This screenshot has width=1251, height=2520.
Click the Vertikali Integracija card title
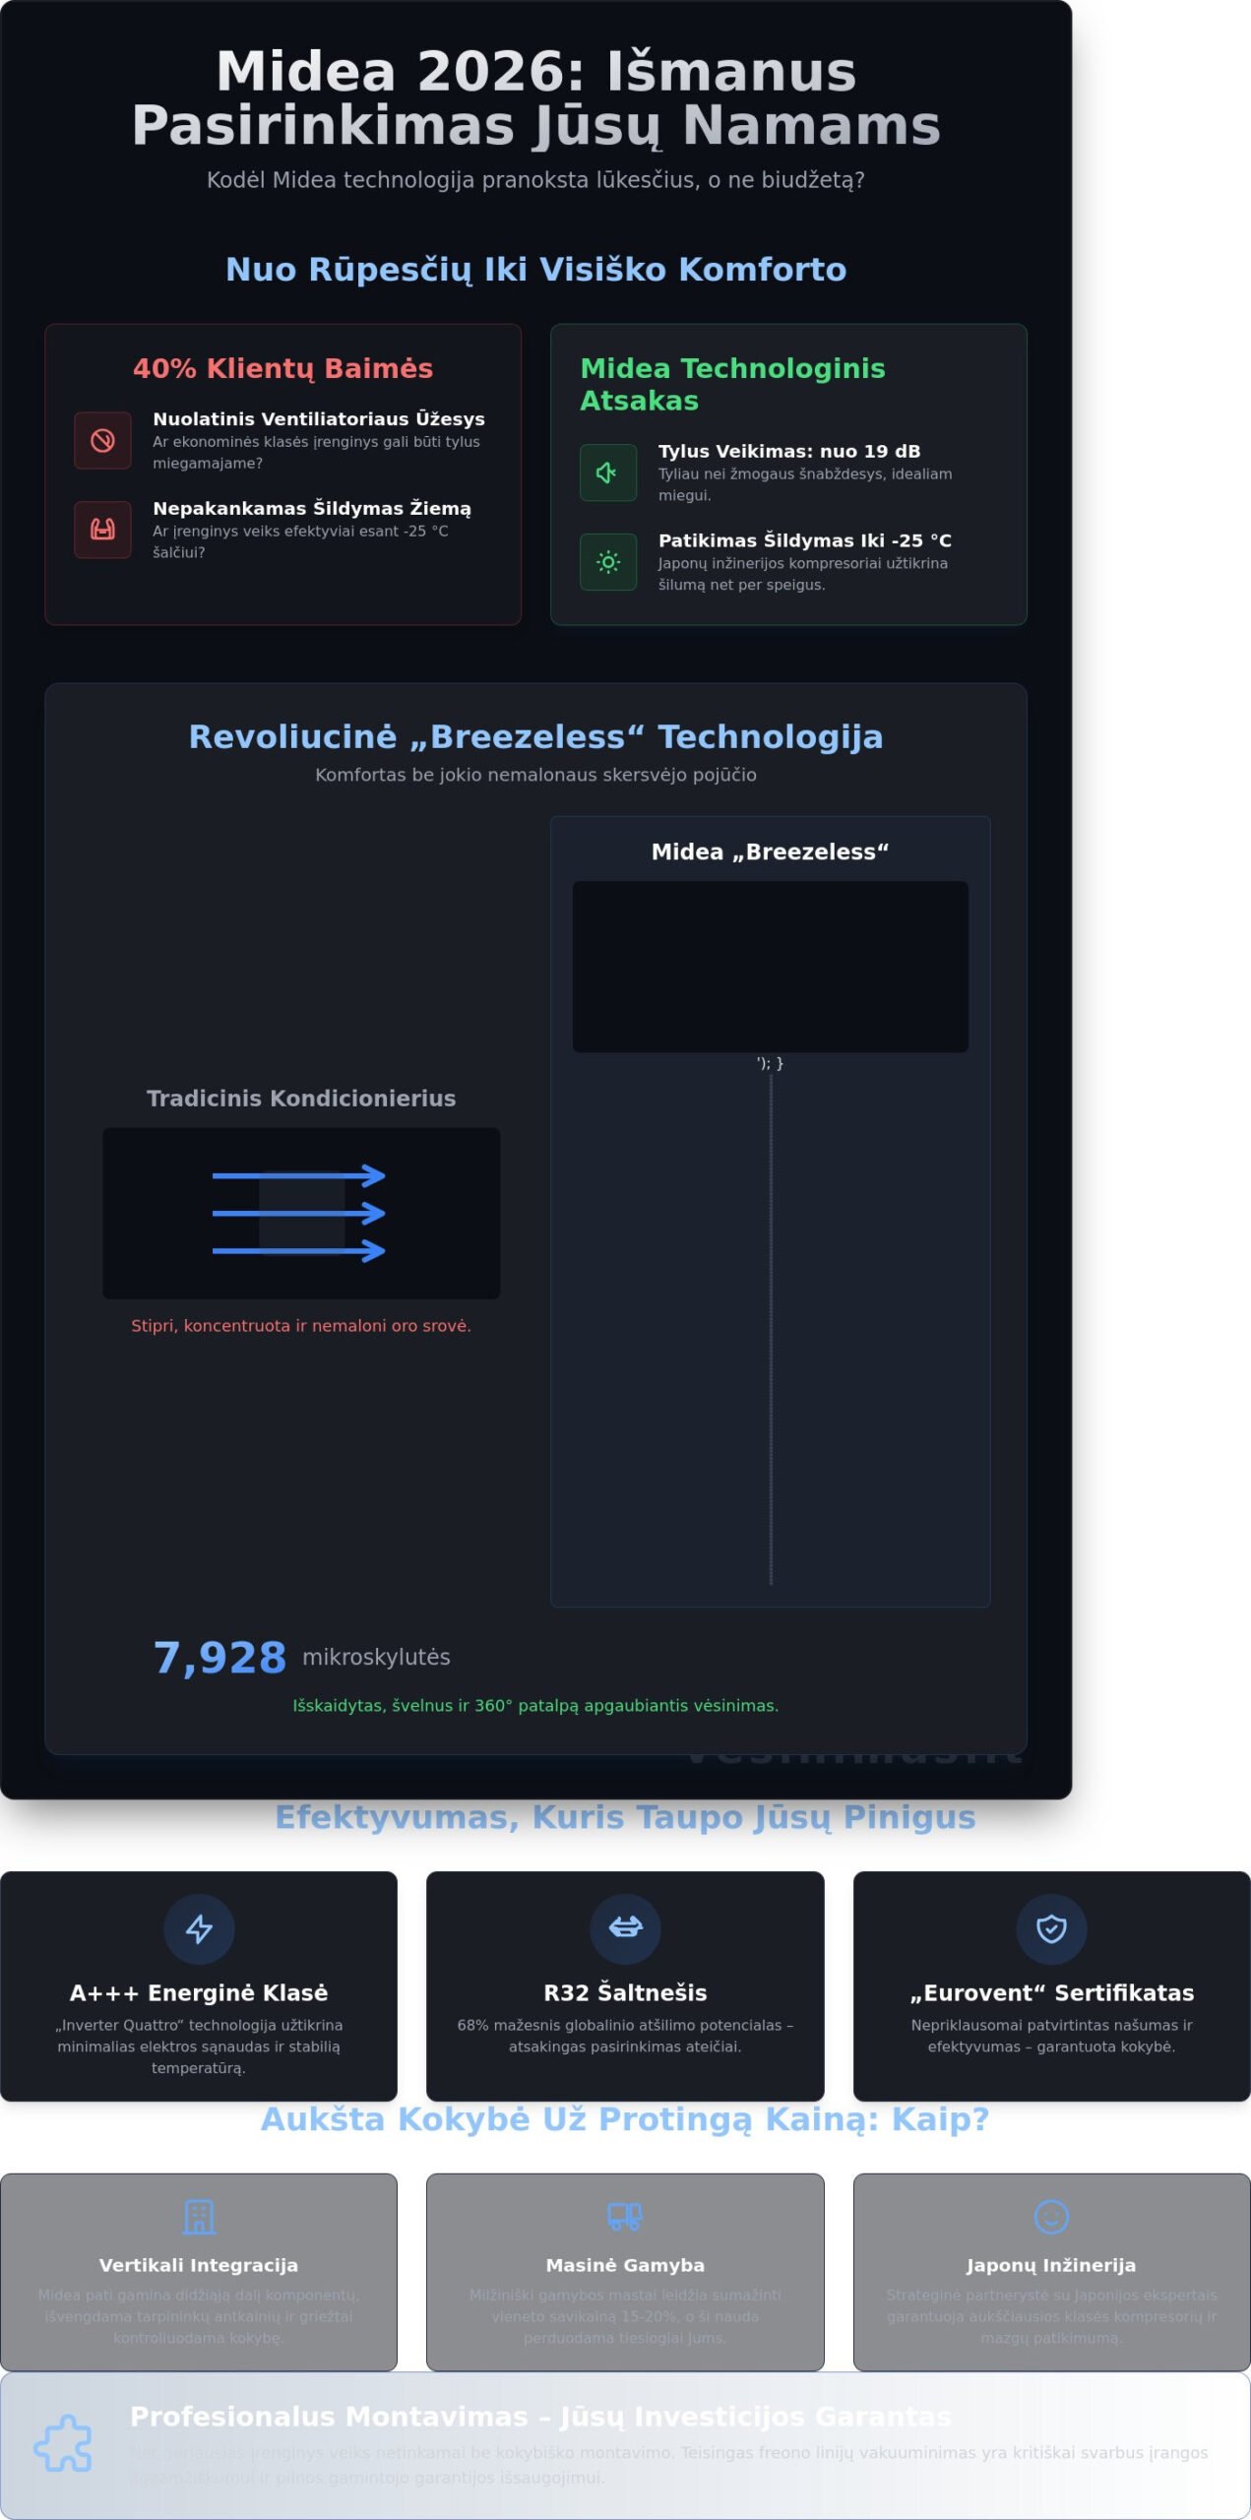click(199, 2265)
